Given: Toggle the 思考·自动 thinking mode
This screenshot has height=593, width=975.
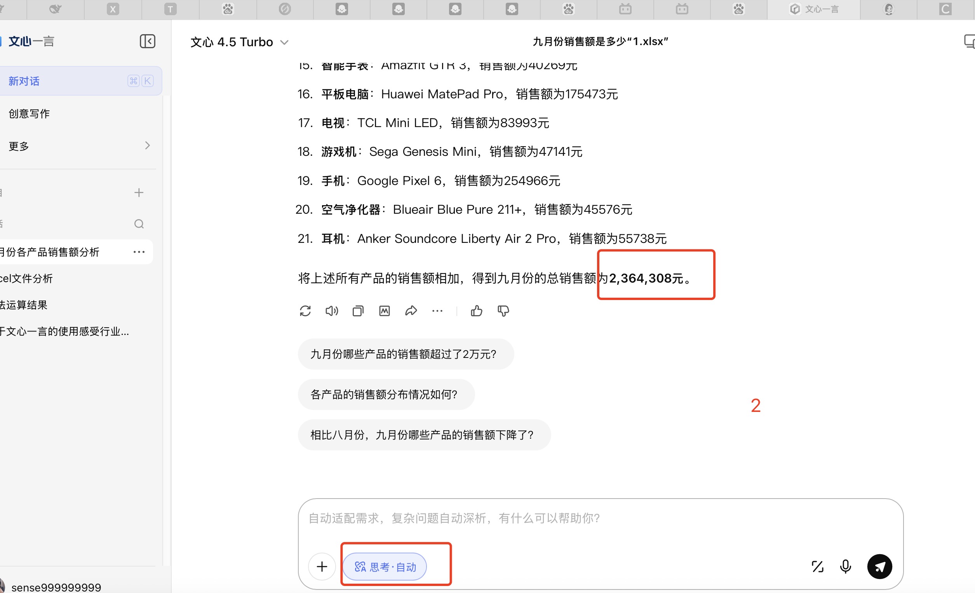Looking at the screenshot, I should coord(385,567).
